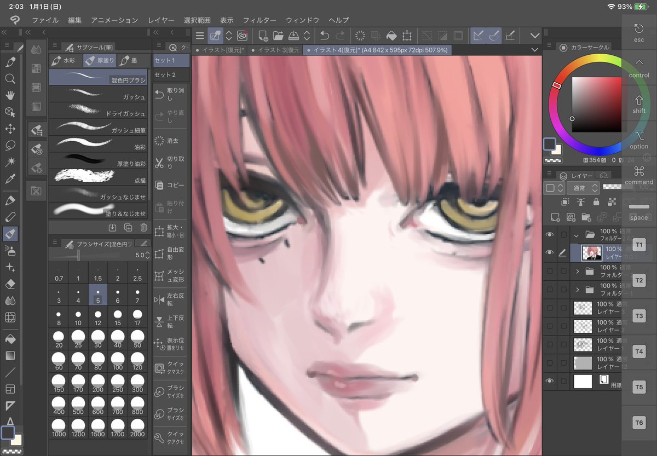Hide the 用紙 paper layer
Screen dimensions: 657x456
[549, 380]
